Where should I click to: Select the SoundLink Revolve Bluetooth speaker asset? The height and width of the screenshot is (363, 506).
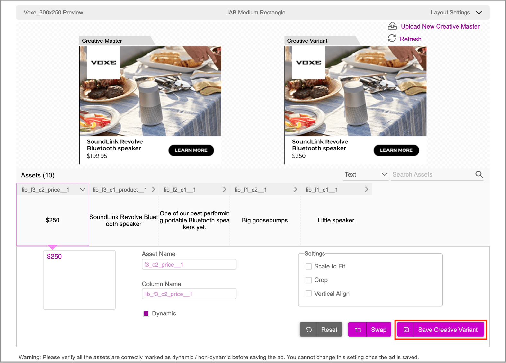[x=124, y=221]
